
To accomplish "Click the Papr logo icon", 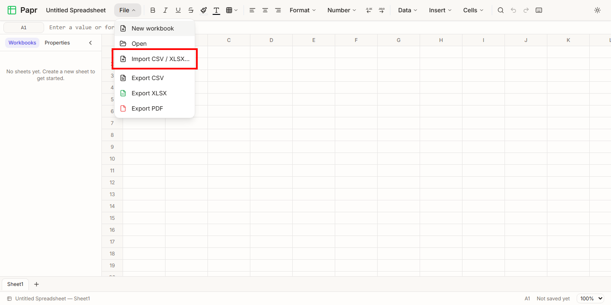I will [12, 10].
